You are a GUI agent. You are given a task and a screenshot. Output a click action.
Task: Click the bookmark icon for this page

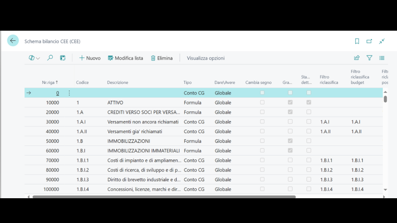click(x=357, y=41)
